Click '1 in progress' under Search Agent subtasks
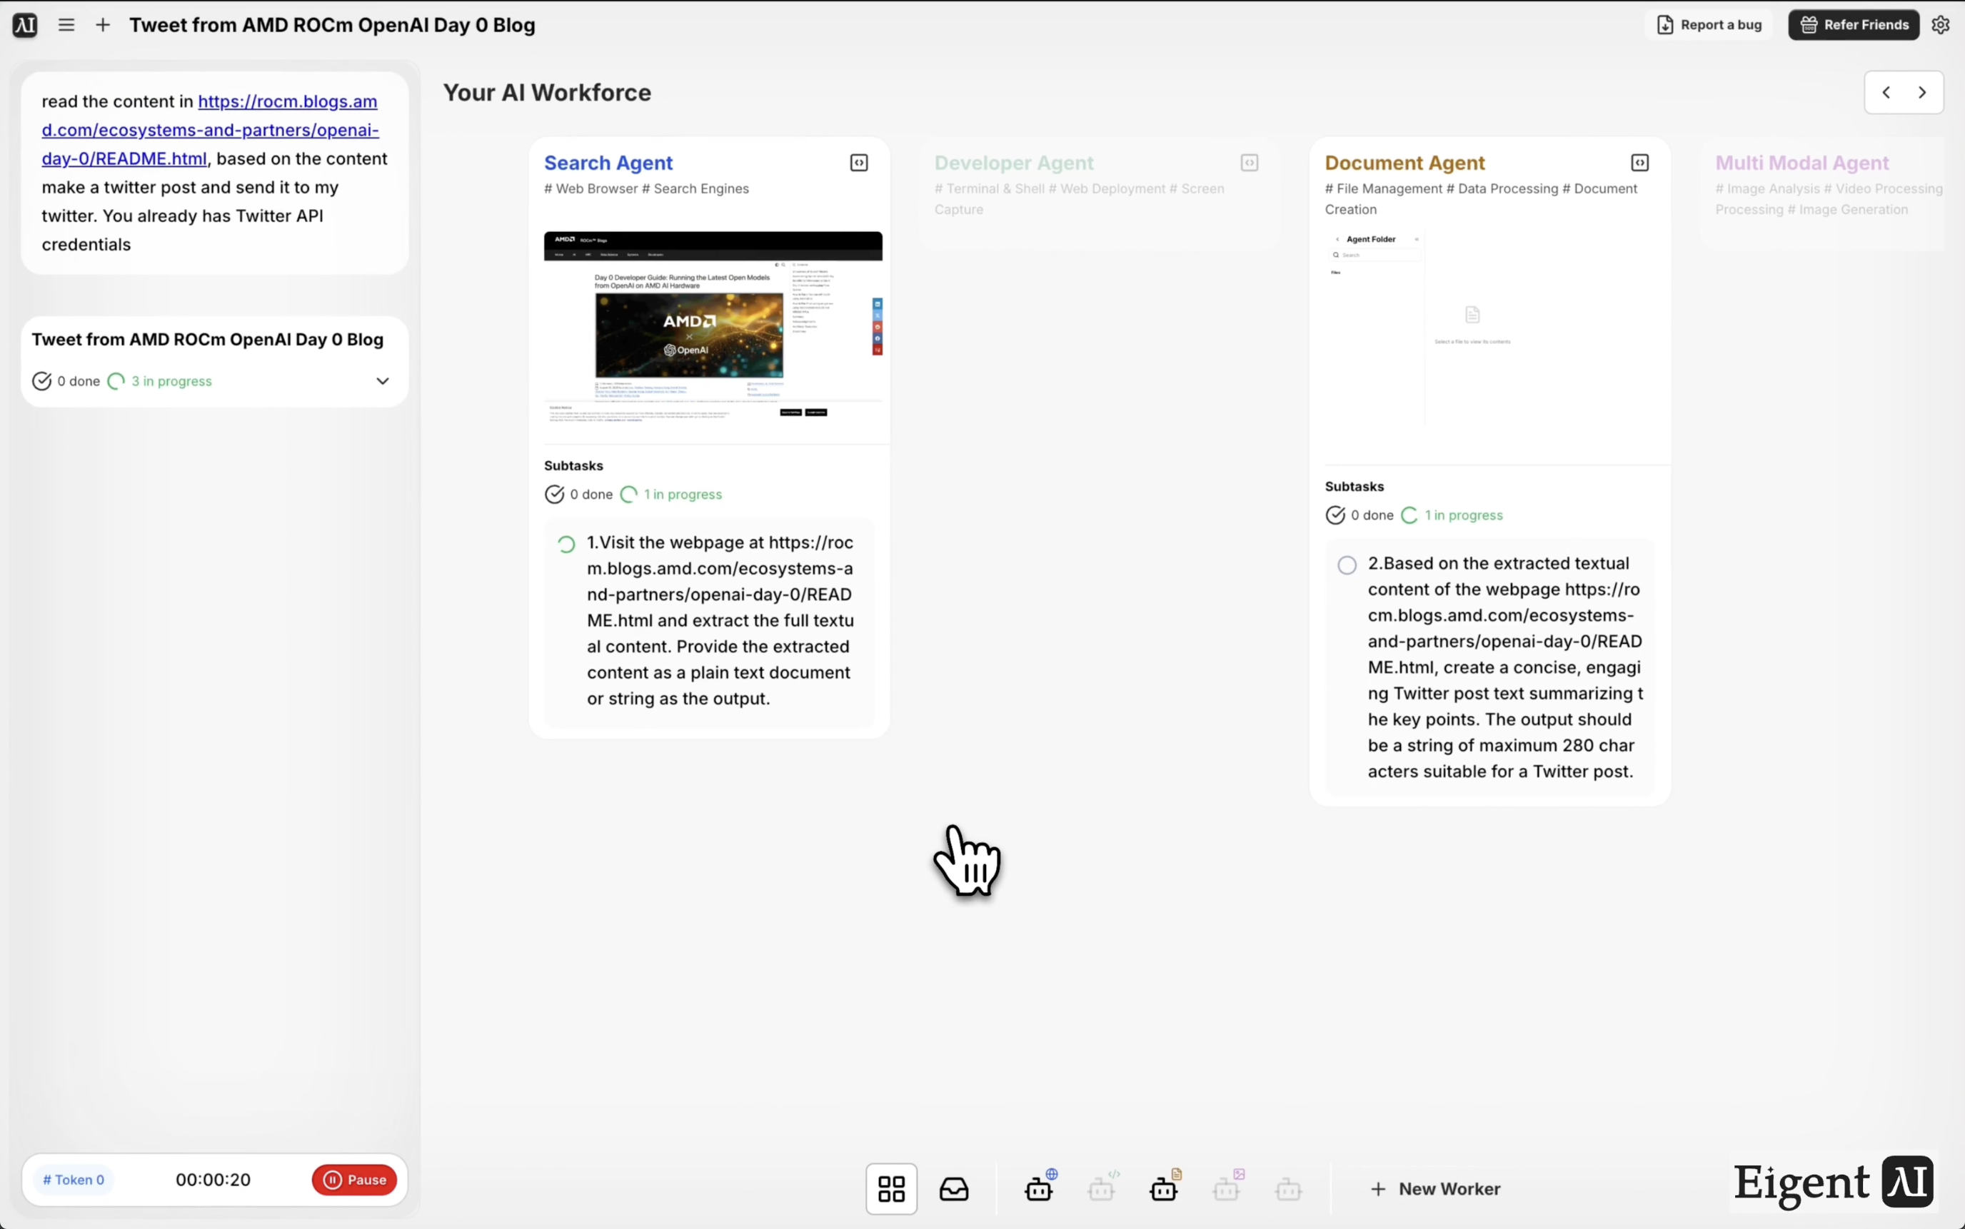1965x1229 pixels. tap(671, 494)
